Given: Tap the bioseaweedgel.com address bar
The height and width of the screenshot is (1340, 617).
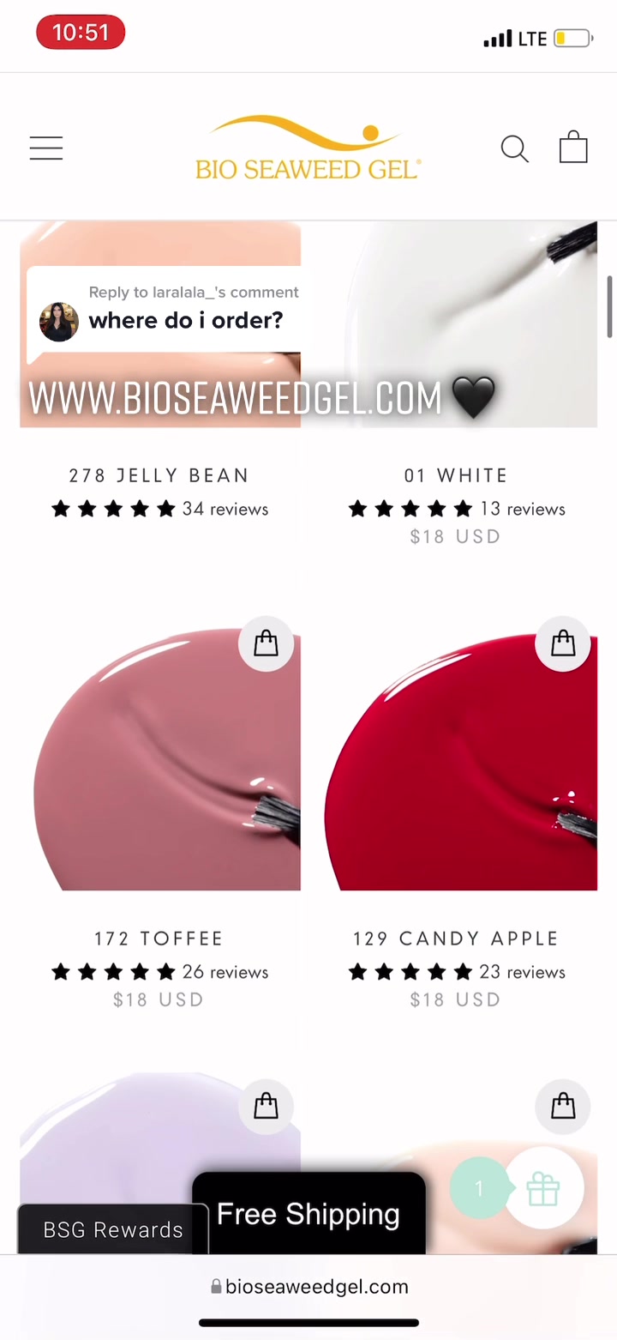Looking at the screenshot, I should [x=308, y=1286].
